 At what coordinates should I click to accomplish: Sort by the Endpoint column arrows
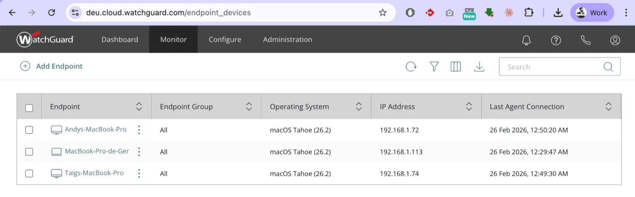coord(139,106)
